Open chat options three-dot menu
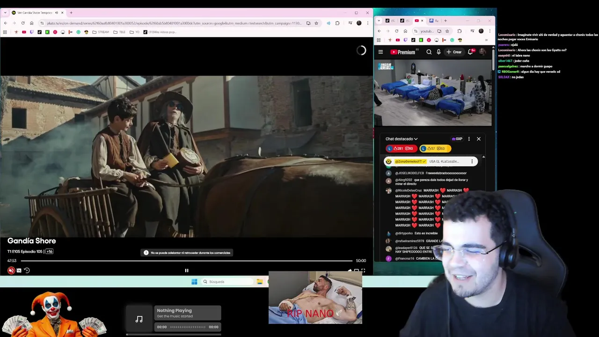This screenshot has height=337, width=599. (469, 139)
